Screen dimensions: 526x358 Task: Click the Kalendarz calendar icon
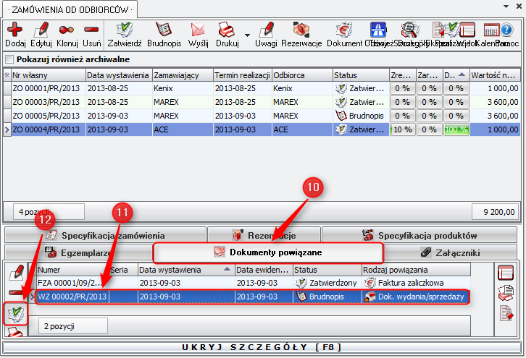coord(491,30)
